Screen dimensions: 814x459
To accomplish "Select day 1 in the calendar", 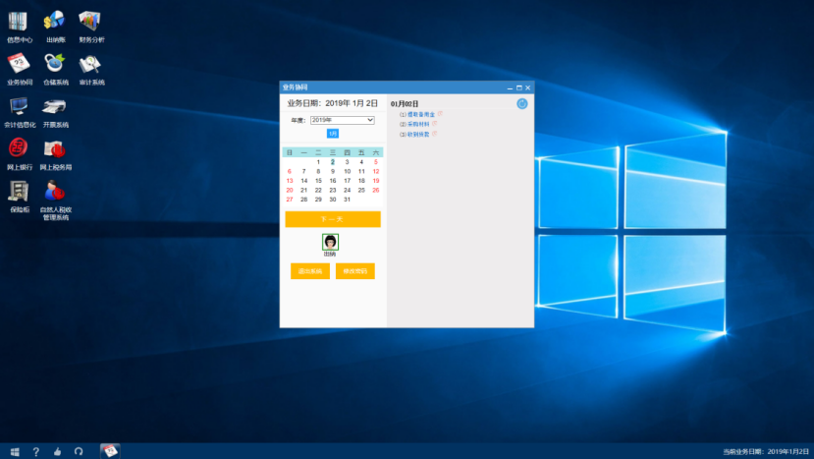I will coord(318,162).
